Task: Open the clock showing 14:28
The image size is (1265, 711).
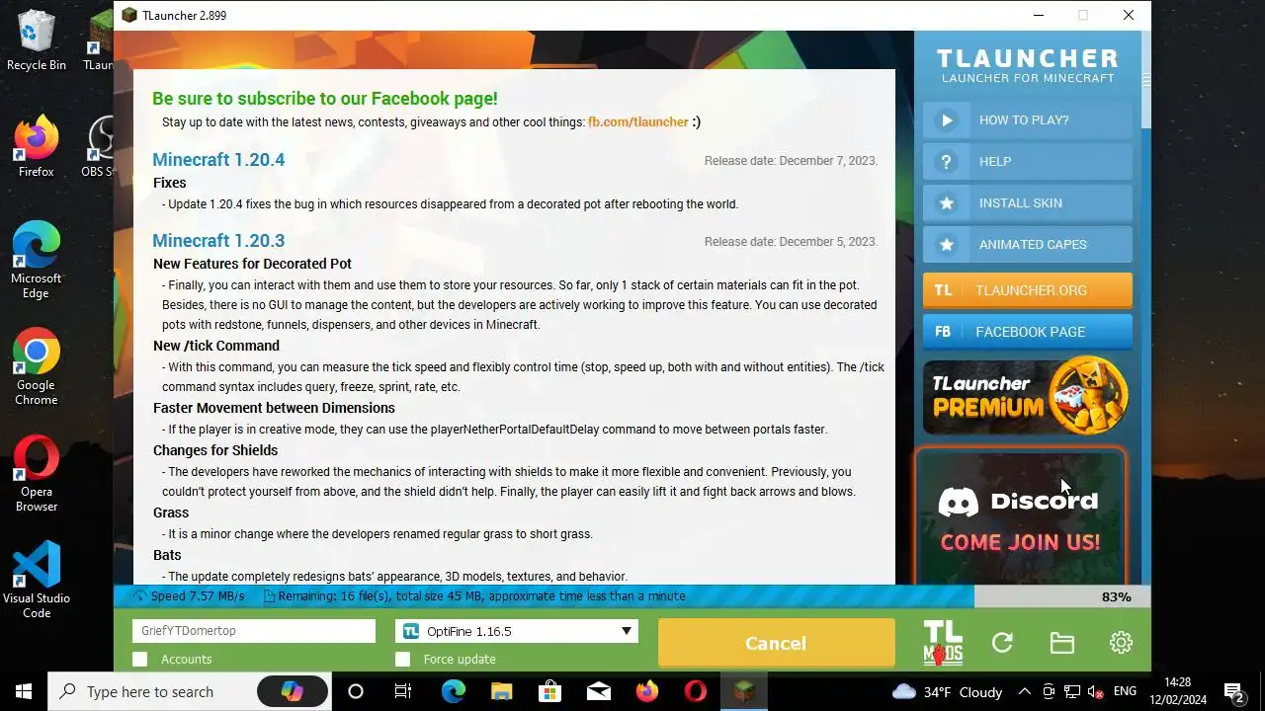Action: [x=1178, y=691]
